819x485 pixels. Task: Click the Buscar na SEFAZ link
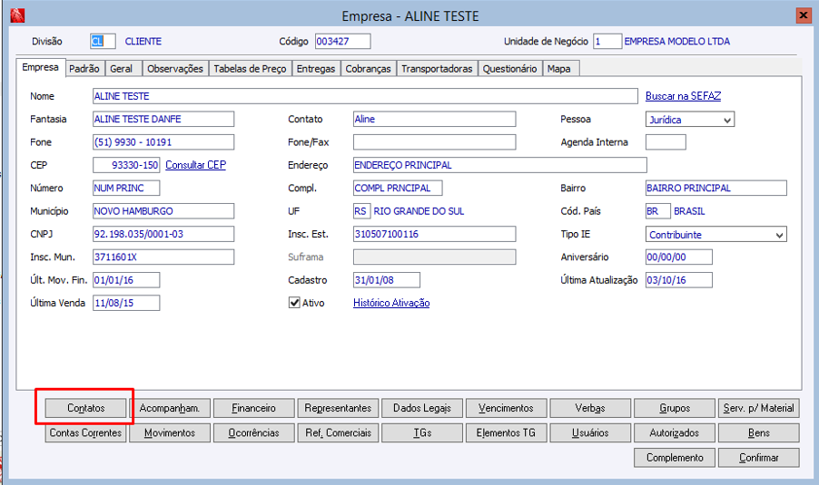pos(683,96)
